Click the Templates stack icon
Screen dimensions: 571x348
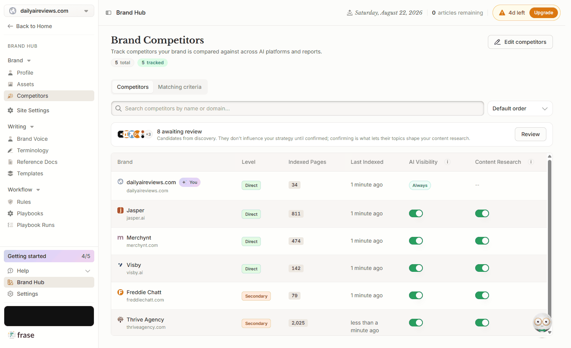tap(10, 173)
